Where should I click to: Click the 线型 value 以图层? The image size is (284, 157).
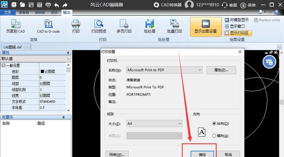pyautogui.click(x=52, y=84)
